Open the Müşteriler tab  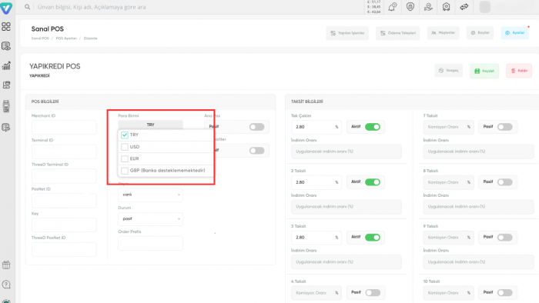pos(443,33)
